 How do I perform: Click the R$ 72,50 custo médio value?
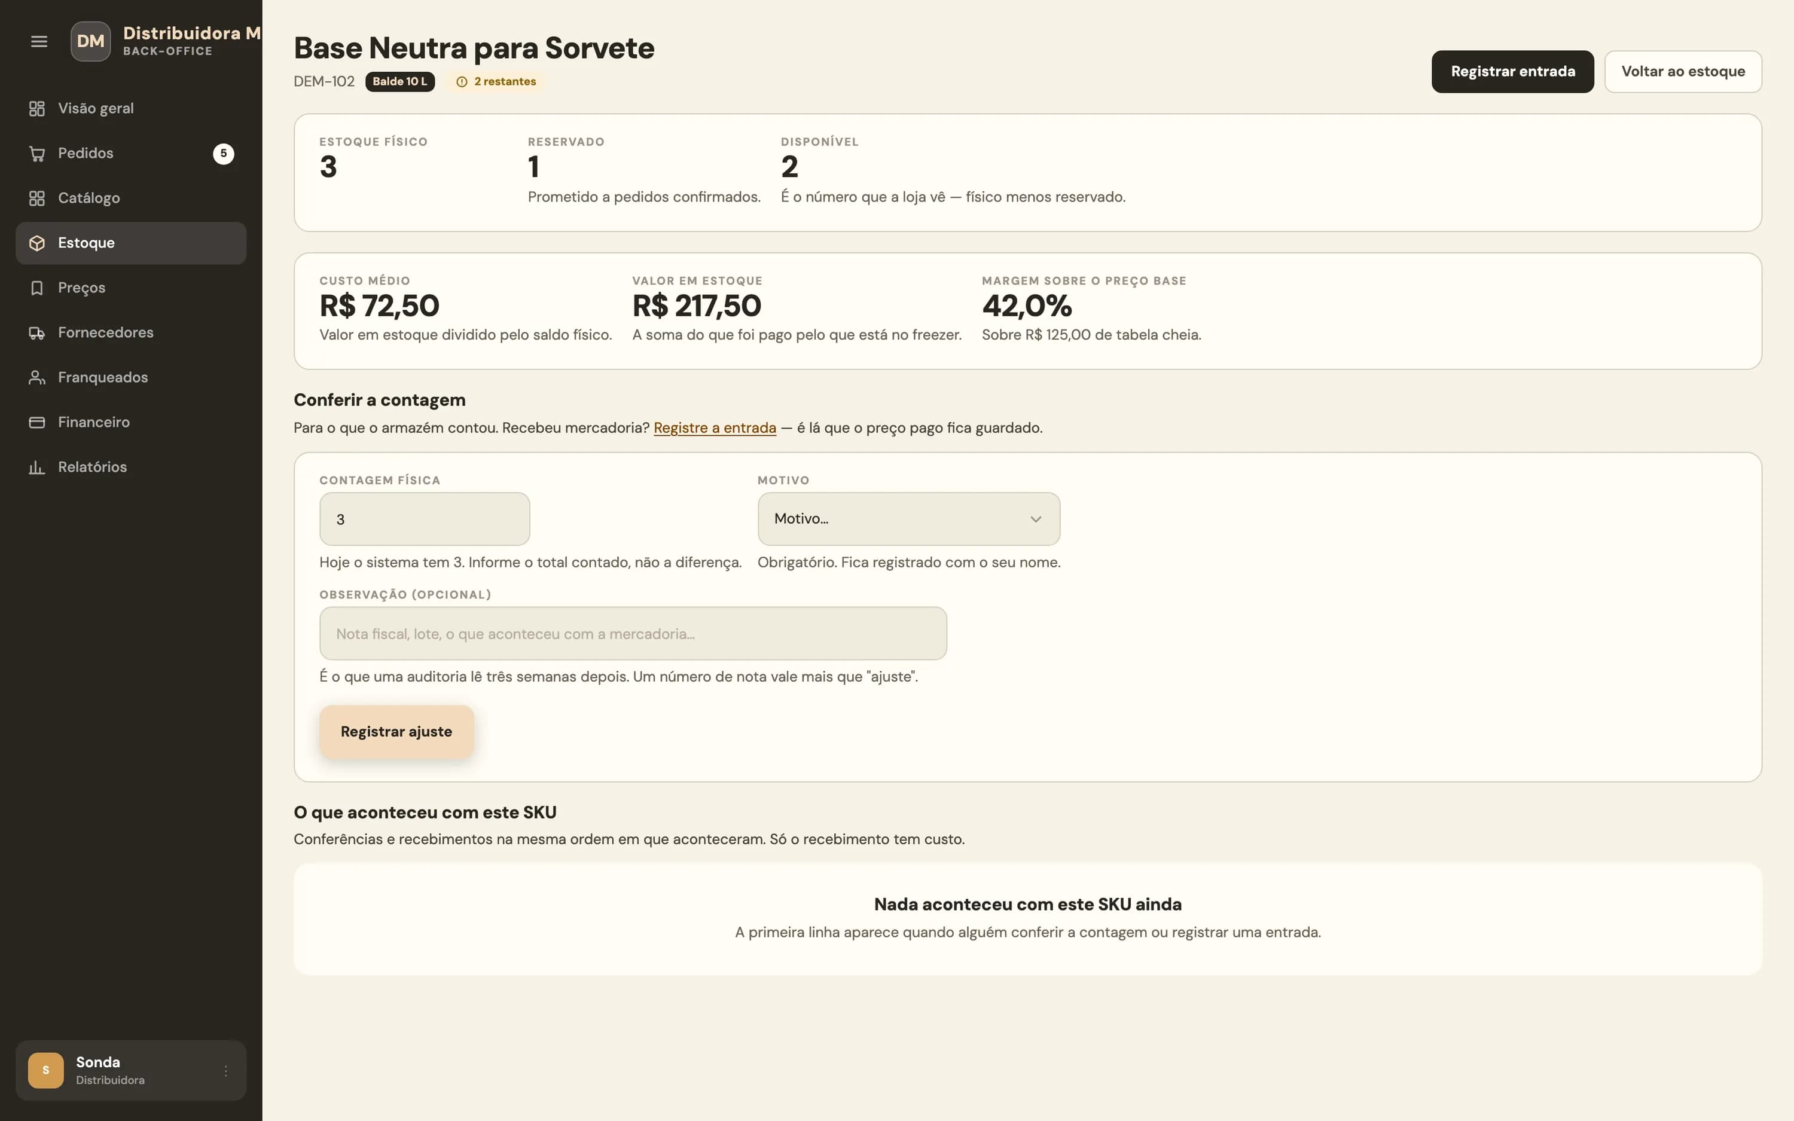click(x=380, y=306)
